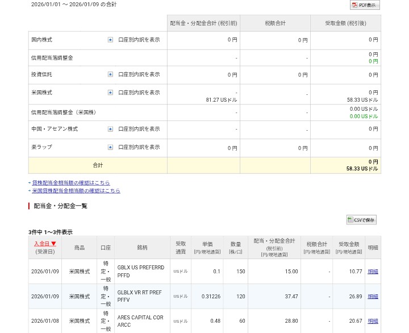The height and width of the screenshot is (333, 409).
Task: Open 貸株配当金相当額の確認はこちら link
Action: click(71, 183)
